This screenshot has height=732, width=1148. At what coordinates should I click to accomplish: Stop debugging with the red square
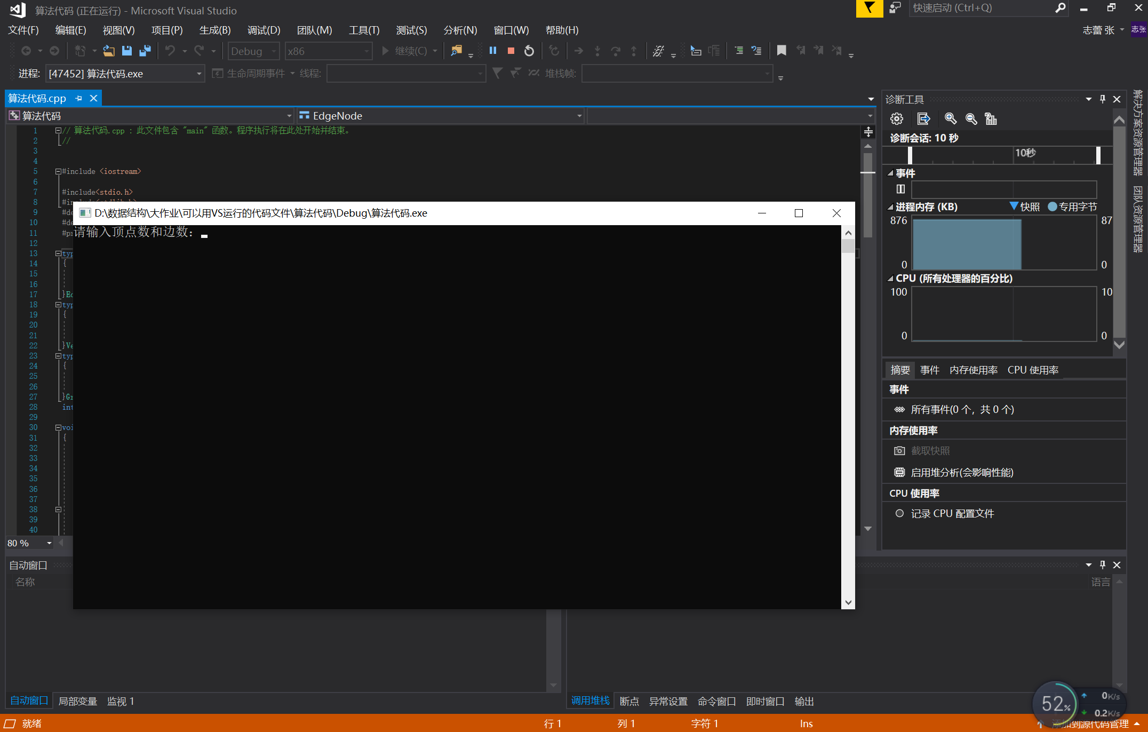511,51
